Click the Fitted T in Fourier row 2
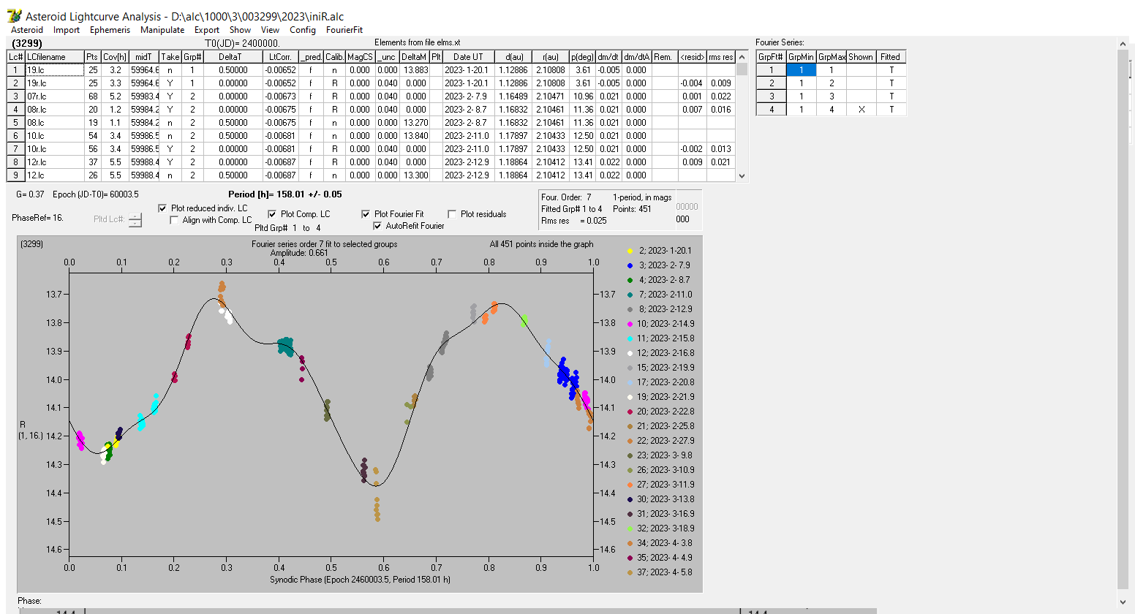 pyautogui.click(x=891, y=83)
